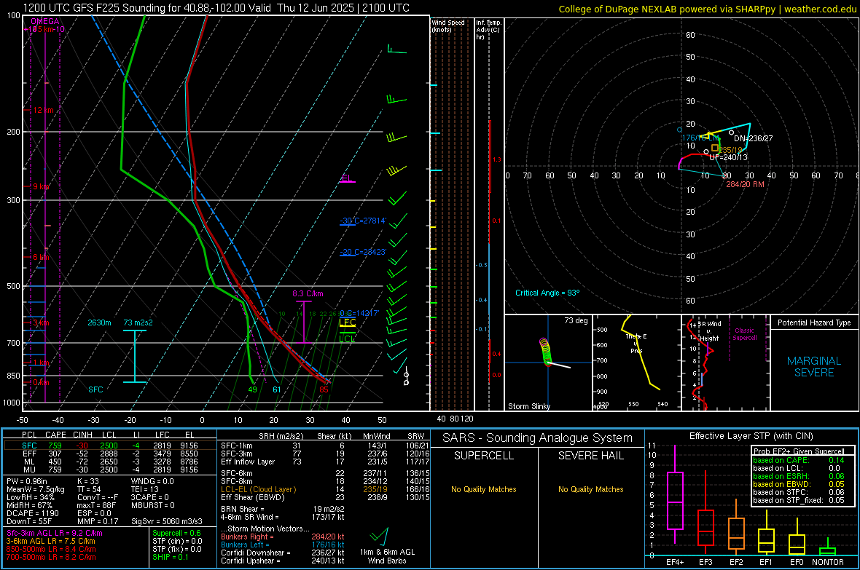
Task: Click the '284/20 RM' hodograph label
Action: click(x=745, y=184)
